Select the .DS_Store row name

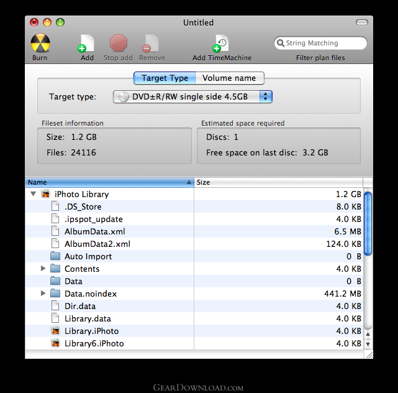(83, 206)
